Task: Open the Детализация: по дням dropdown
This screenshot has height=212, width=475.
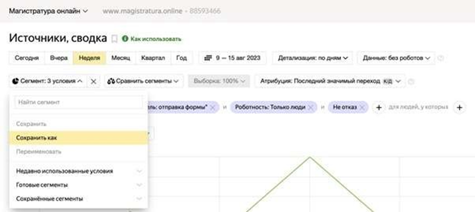Action: [x=312, y=58]
